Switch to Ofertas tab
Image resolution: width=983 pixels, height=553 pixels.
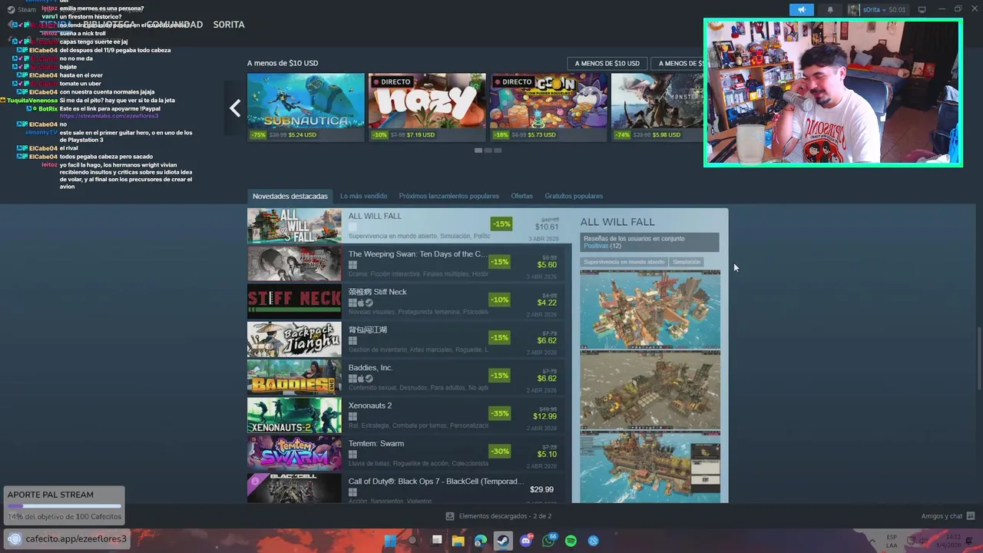point(521,196)
